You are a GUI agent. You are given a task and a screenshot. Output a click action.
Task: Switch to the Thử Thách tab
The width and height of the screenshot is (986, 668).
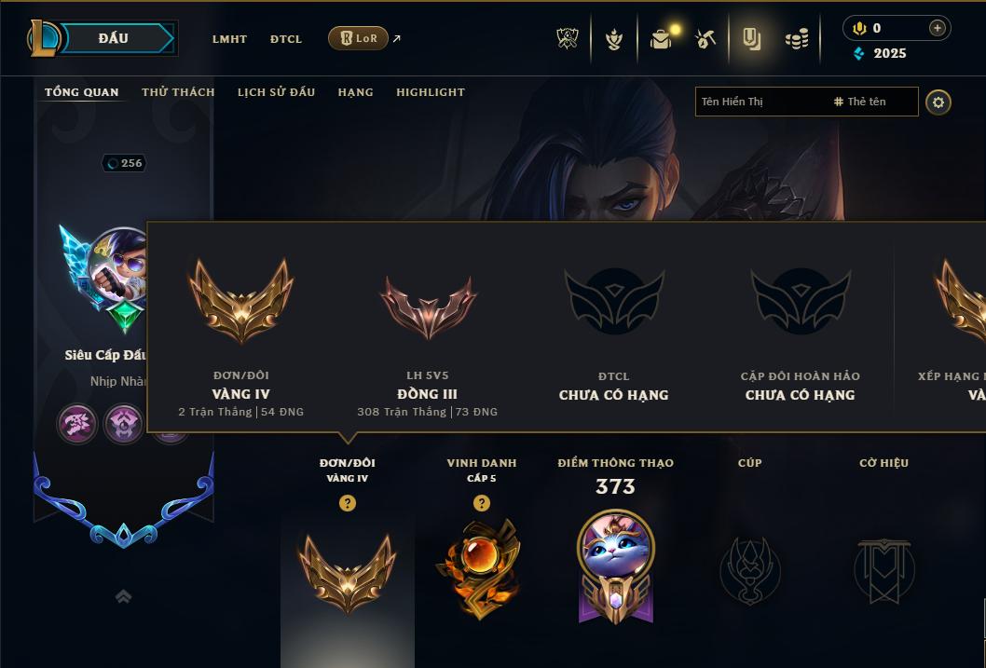click(178, 92)
